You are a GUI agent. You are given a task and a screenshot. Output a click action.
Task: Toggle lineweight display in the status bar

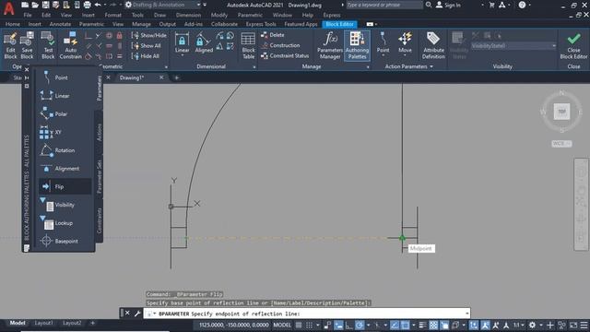[422, 325]
